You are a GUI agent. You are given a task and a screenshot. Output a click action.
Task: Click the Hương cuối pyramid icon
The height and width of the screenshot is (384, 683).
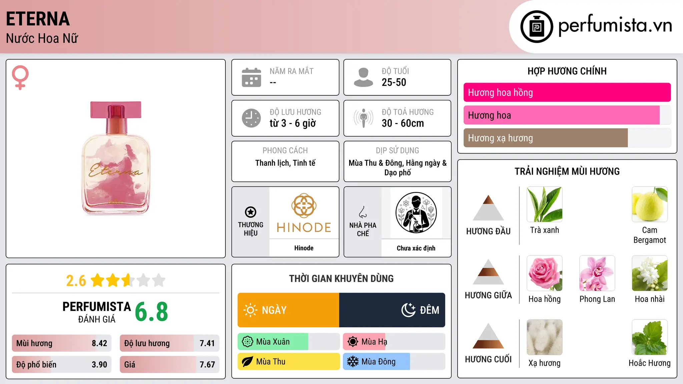488,336
